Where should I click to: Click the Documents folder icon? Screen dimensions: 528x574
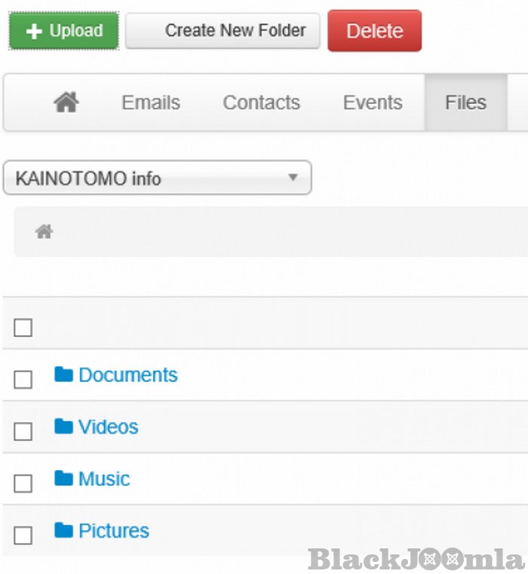coord(63,374)
